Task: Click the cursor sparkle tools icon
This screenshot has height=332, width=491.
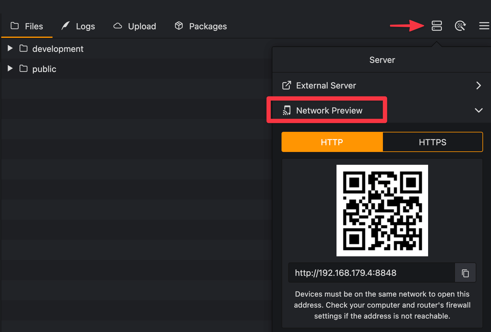Action: (460, 26)
